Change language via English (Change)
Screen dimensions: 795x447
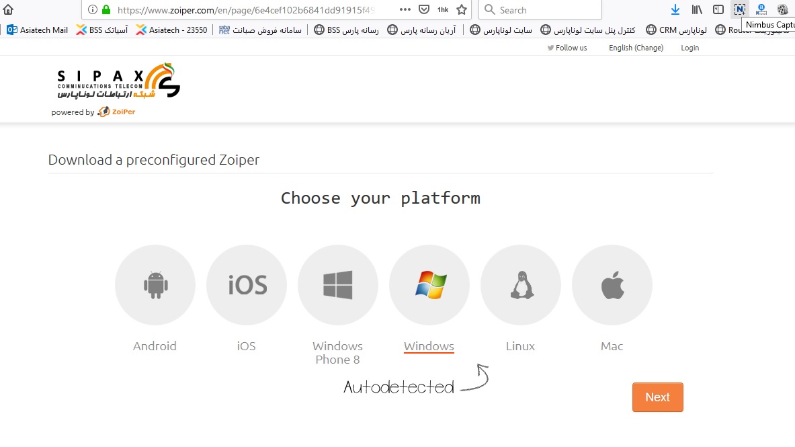pyautogui.click(x=636, y=48)
